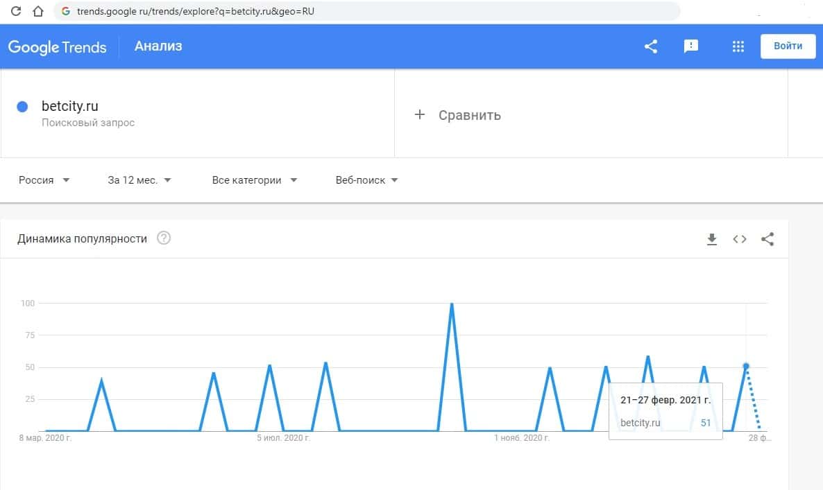Open help icon next to Динамика популярности
Image resolution: width=823 pixels, height=490 pixels.
(164, 238)
